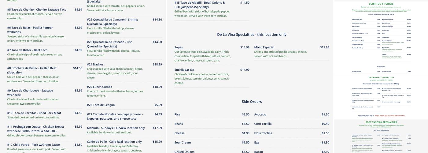The height and width of the screenshot is (153, 428).
Task: Select #24 Nachos menu item
Action: (95, 65)
